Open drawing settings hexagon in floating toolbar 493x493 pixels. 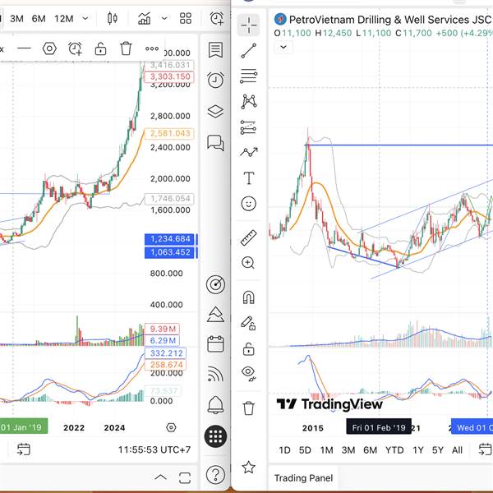[49, 48]
